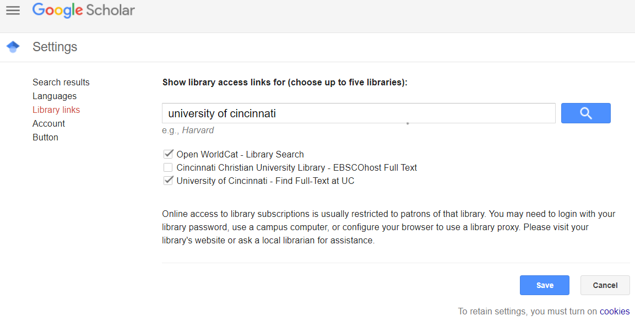Click the blue graduation cap Scholar icon

click(13, 47)
